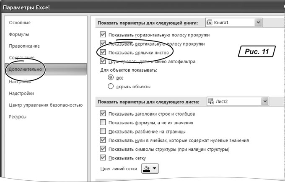Uncheck Показывать ярлычки листов
The height and width of the screenshot is (182, 285).
(x=103, y=52)
